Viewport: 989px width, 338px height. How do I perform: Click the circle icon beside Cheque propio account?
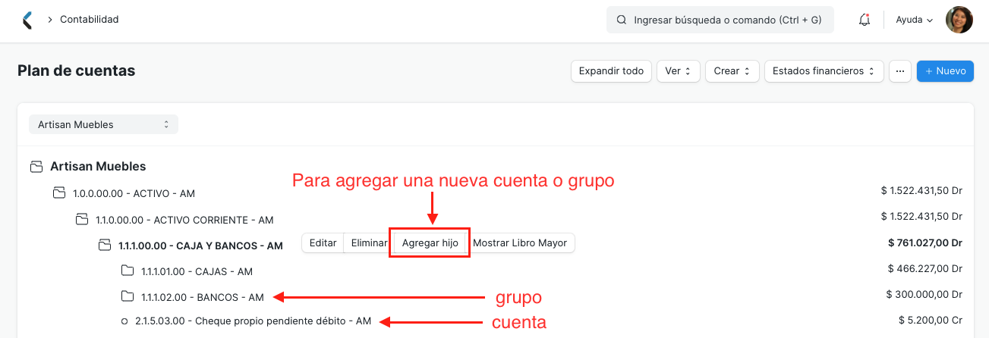tap(124, 321)
